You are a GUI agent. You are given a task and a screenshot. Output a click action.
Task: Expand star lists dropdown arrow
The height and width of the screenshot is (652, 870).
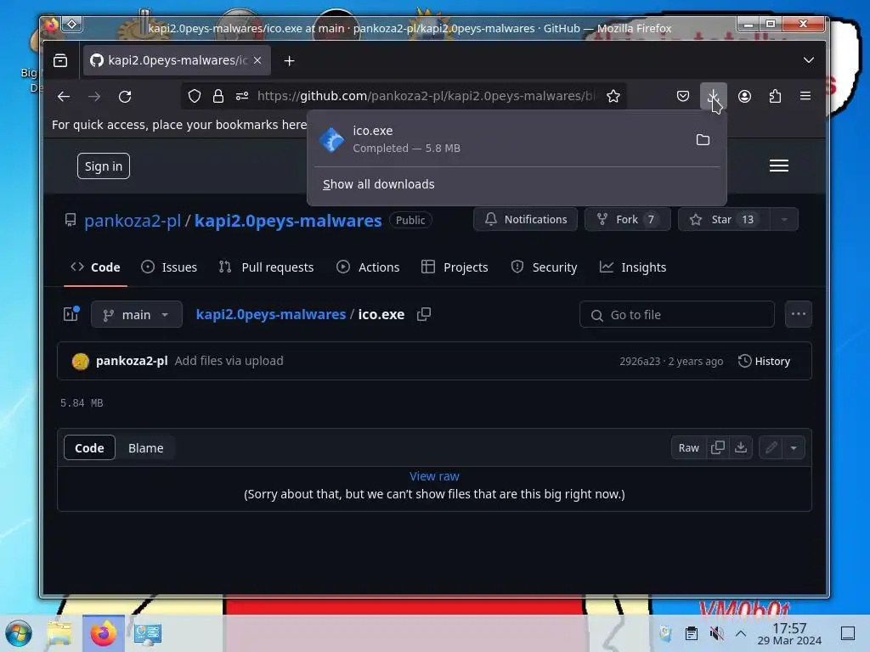click(x=784, y=220)
